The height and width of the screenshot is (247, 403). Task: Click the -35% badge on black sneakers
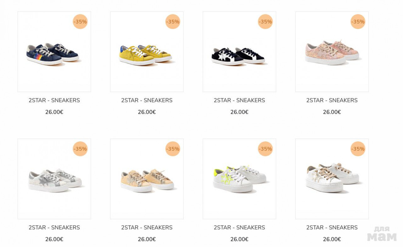tap(265, 22)
